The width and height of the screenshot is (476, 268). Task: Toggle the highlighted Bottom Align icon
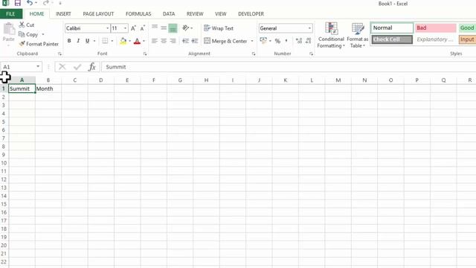click(x=173, y=28)
